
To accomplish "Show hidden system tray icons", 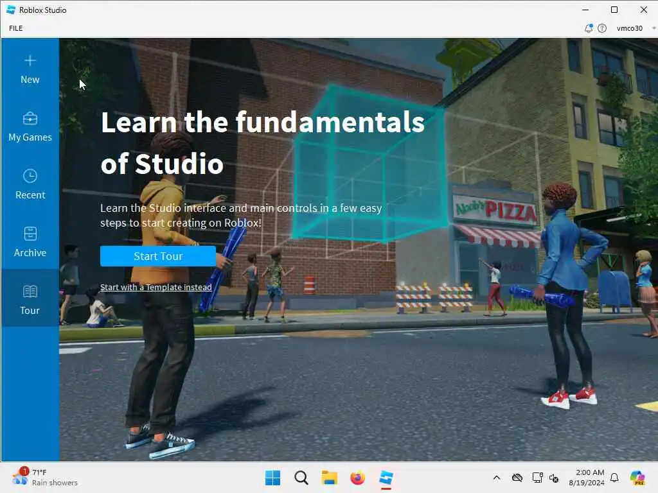I will point(497,478).
